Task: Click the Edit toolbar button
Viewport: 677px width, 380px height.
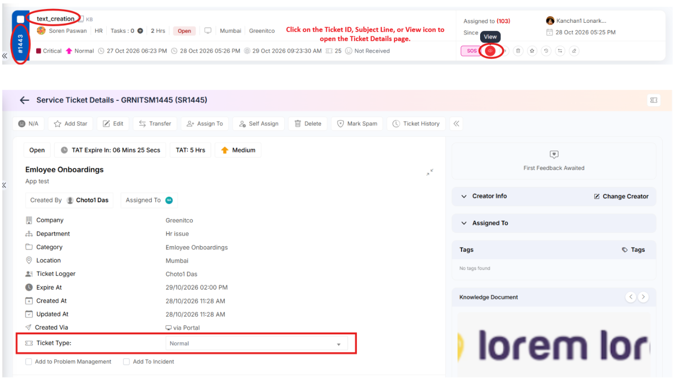Action: pos(113,123)
